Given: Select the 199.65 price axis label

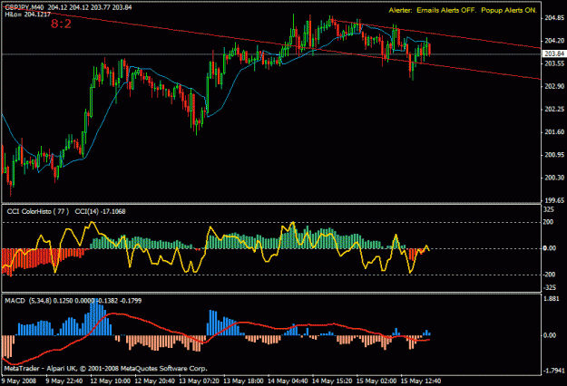Looking at the screenshot, I should point(554,200).
